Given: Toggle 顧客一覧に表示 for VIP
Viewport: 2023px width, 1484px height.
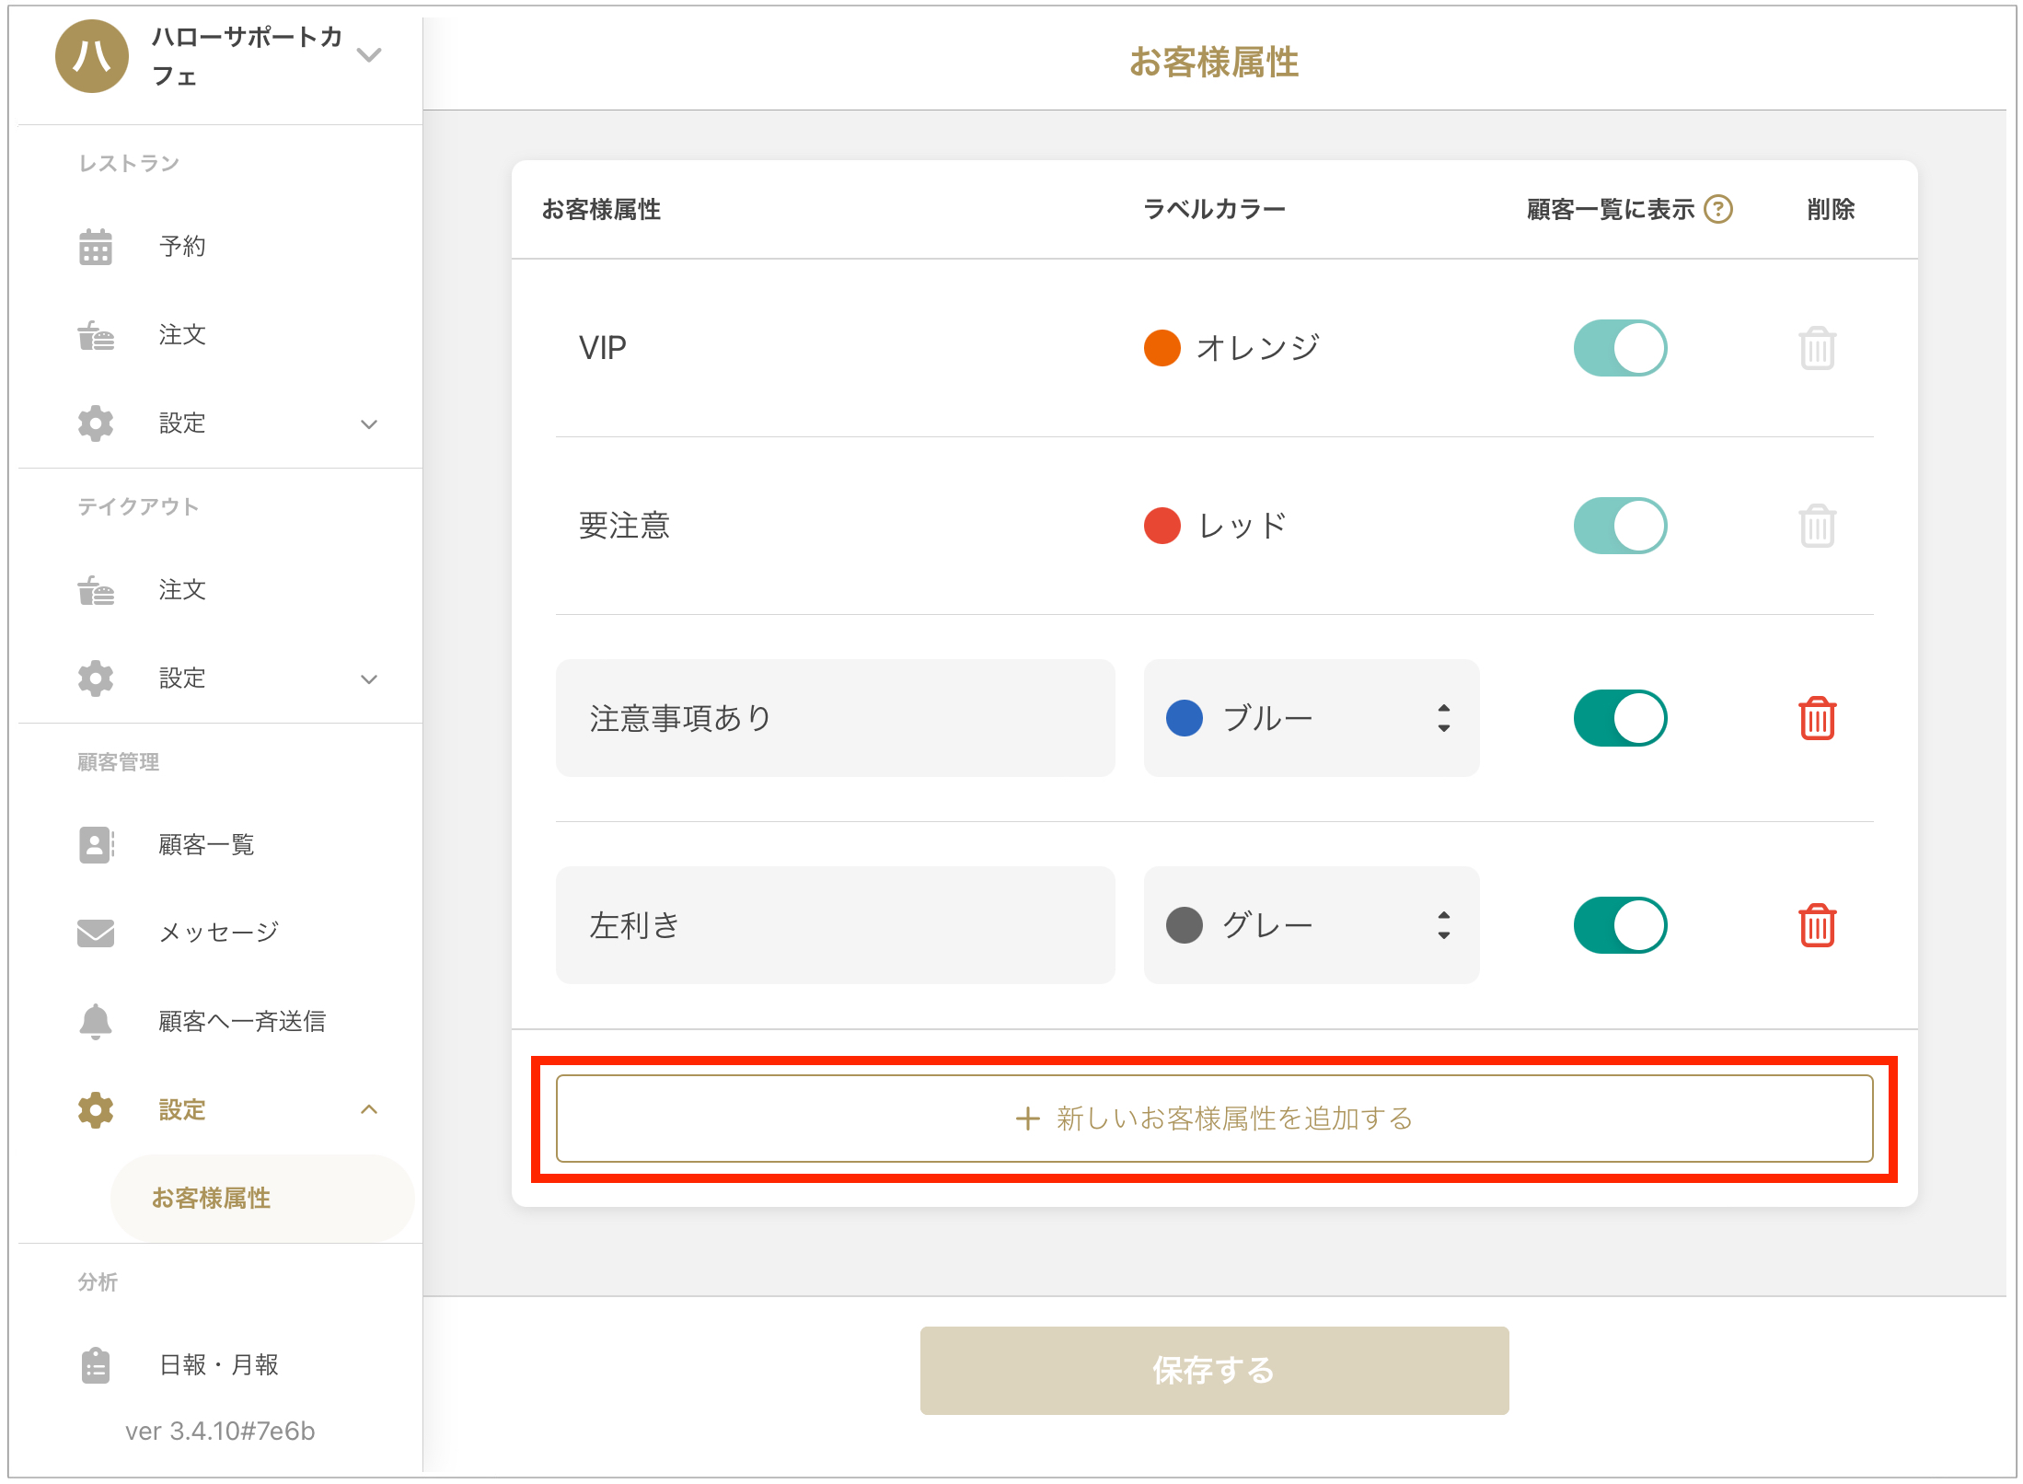Looking at the screenshot, I should coord(1620,348).
